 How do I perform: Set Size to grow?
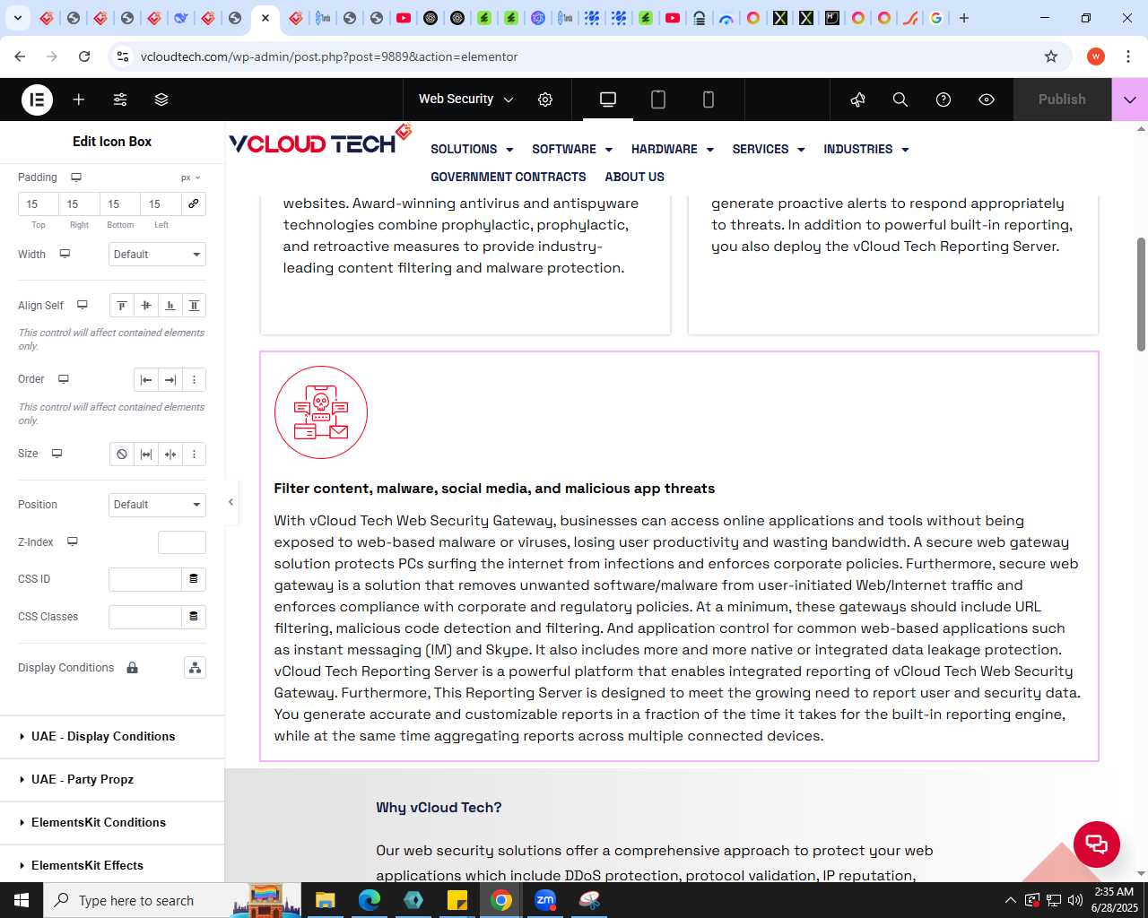pos(146,455)
